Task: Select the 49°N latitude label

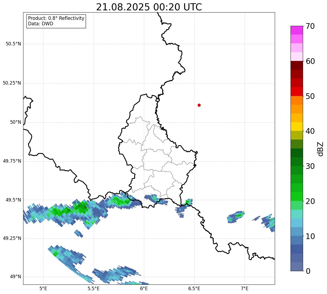Action: click(x=16, y=277)
